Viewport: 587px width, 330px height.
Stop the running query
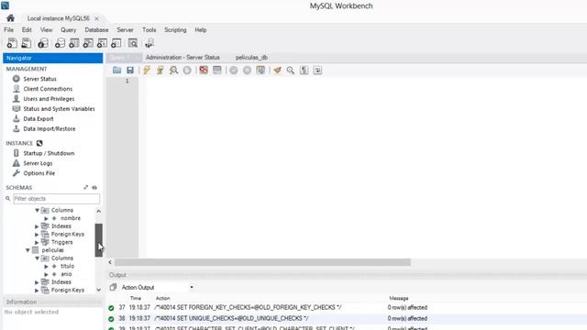tap(187, 70)
